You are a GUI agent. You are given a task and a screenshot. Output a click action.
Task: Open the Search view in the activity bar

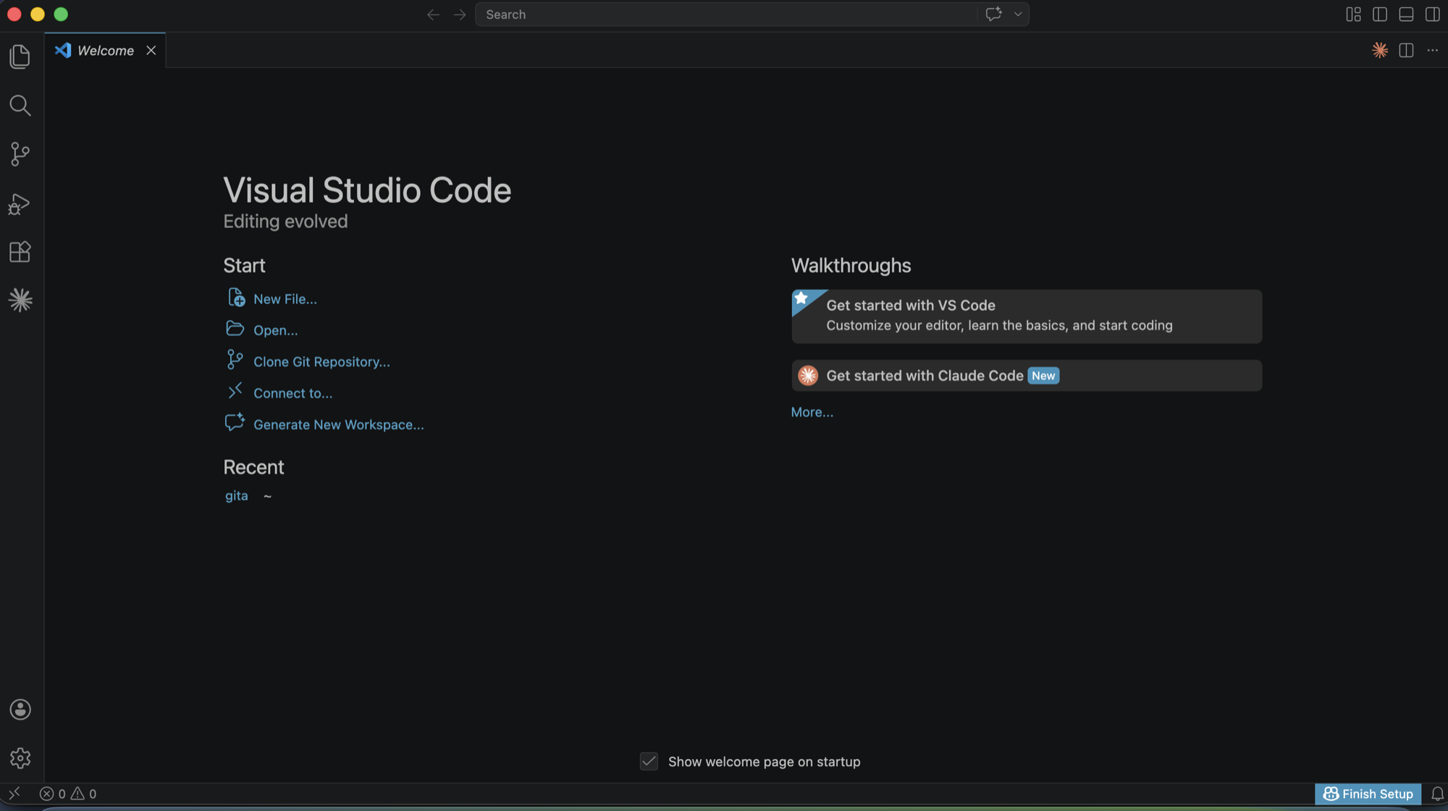tap(20, 106)
